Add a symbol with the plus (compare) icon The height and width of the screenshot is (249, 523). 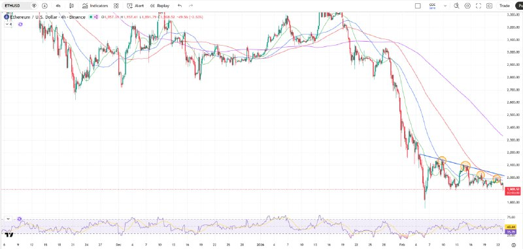click(x=44, y=6)
